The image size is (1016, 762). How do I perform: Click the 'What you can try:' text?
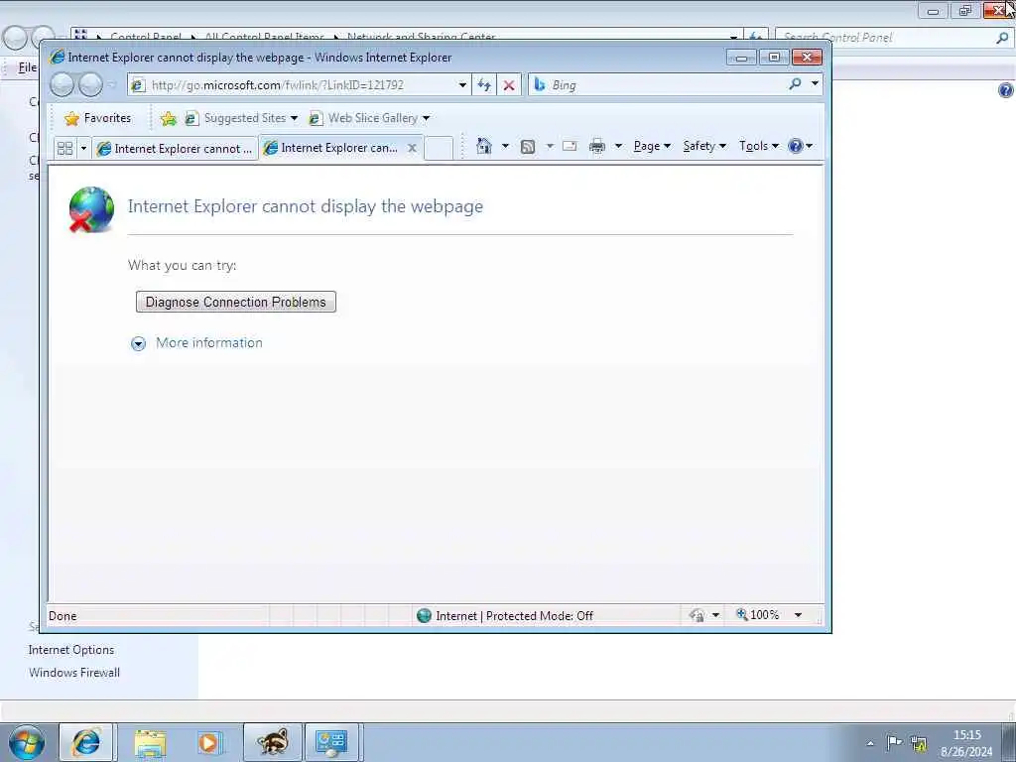coord(183,265)
